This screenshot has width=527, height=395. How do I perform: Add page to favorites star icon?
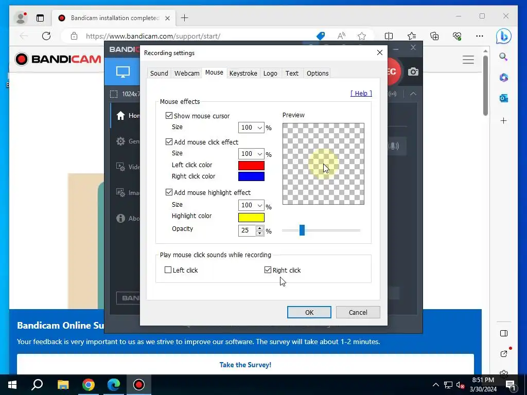362,36
